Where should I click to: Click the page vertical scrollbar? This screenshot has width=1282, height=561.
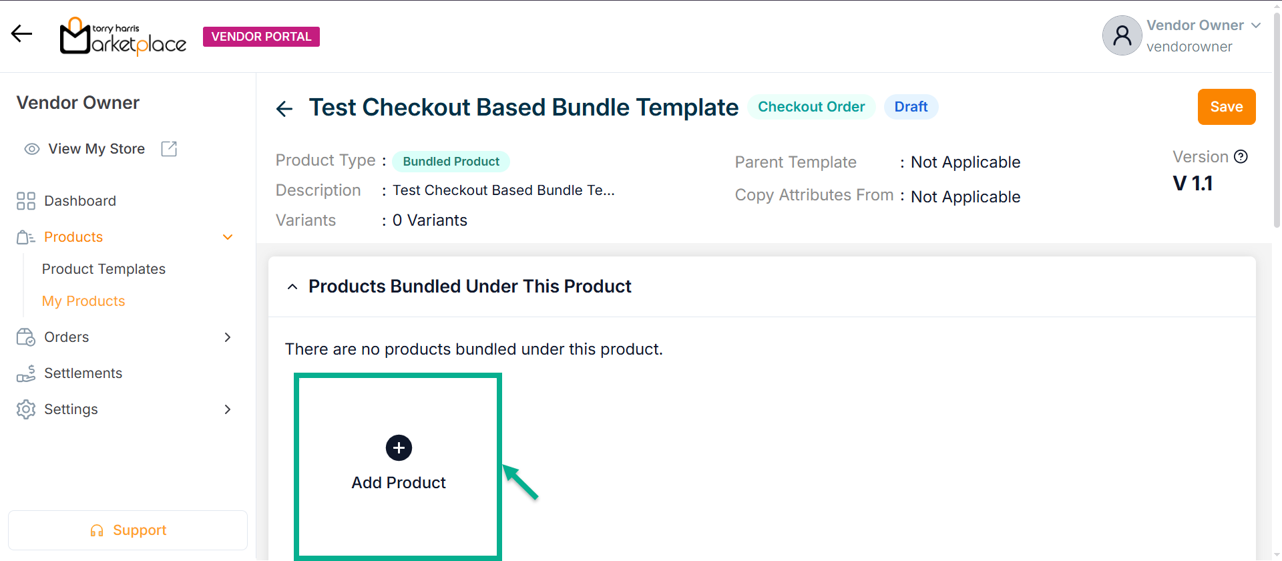click(x=1277, y=134)
